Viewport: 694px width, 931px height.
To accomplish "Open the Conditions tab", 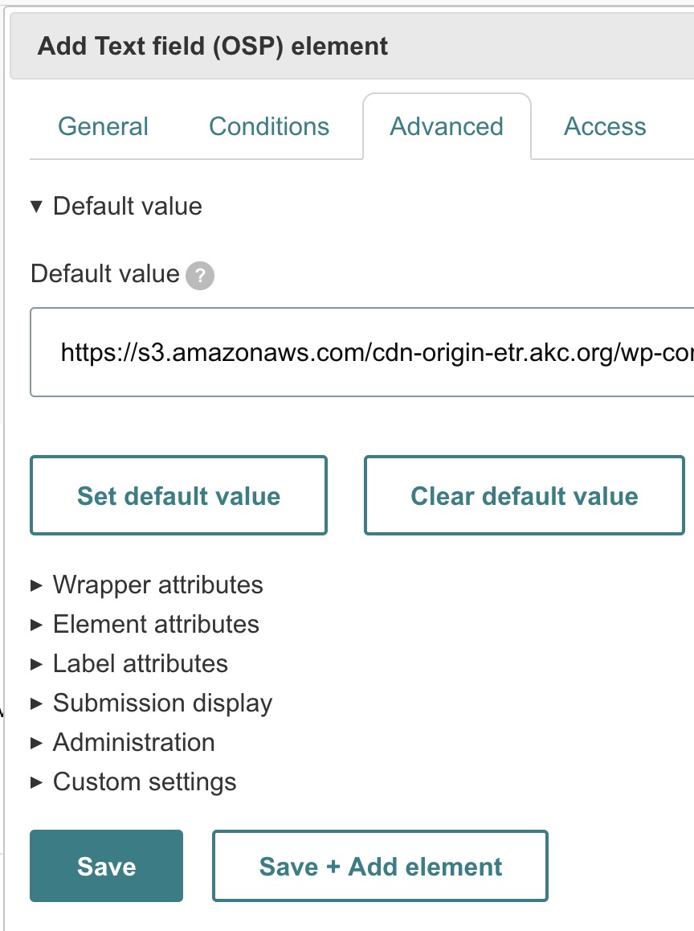I will 269,126.
